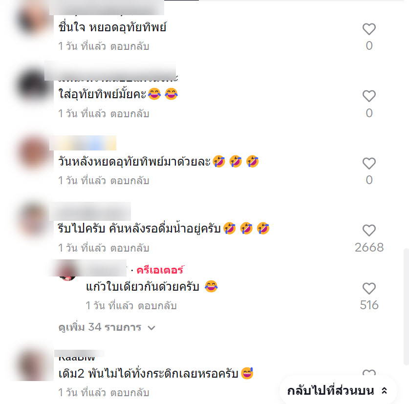409x404 pixels.
Task: Tap heart on creator reply with 516 likes
Action: 369,288
